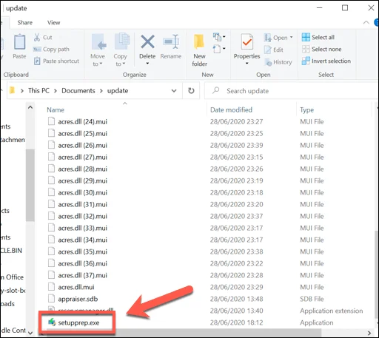This screenshot has height=338, width=379.
Task: Select acres.dll (37).mui file
Action: [83, 275]
